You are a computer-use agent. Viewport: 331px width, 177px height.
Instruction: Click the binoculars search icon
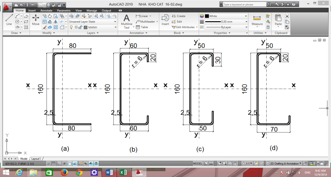click(269, 4)
